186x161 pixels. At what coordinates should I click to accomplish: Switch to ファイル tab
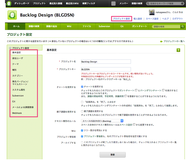click(87, 26)
